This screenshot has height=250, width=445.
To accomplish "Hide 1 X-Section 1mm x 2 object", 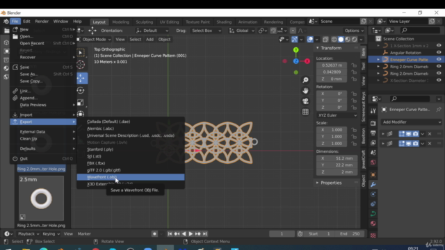I will click(x=439, y=46).
